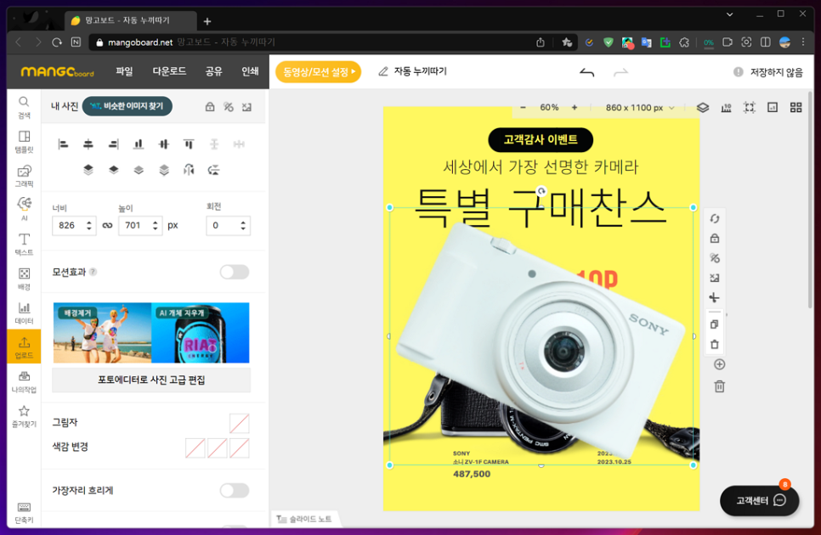Show the 단축키 keyboard shortcuts

tap(24, 513)
